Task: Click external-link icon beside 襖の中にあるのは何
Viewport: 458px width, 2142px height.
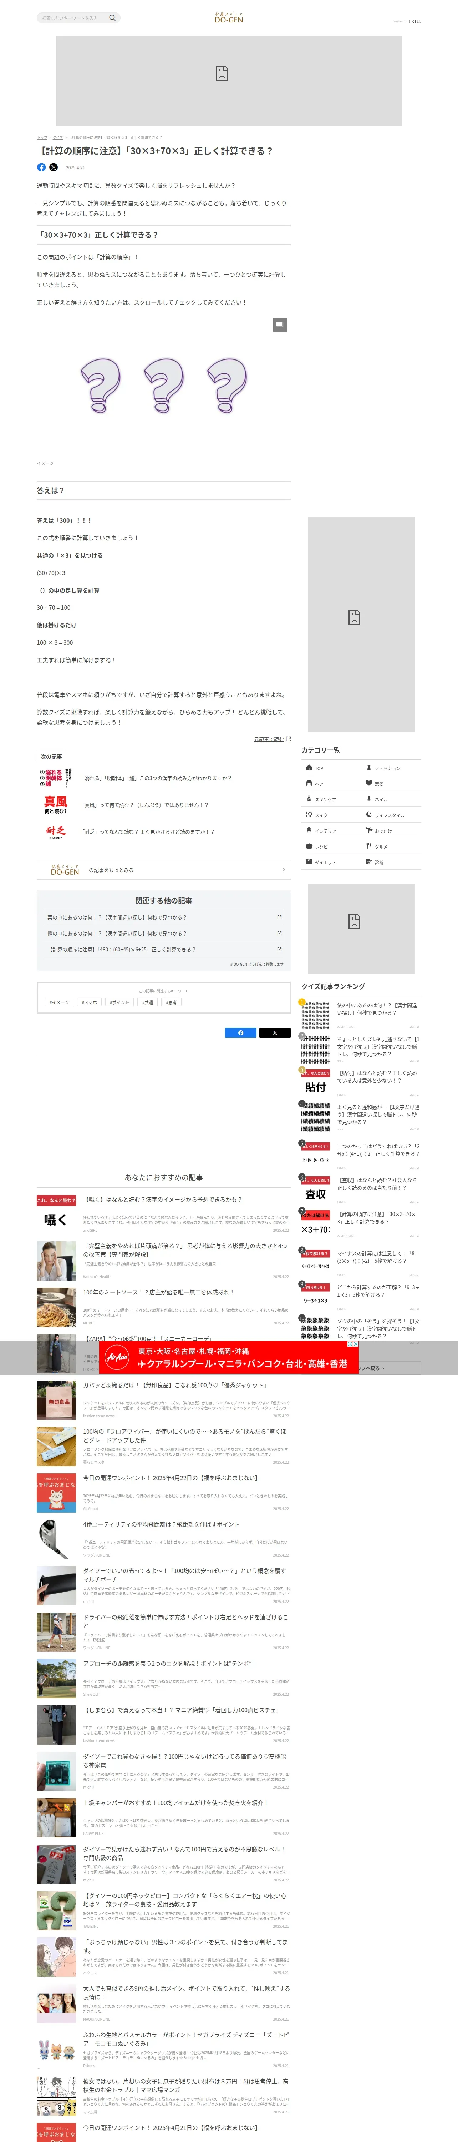Action: [x=279, y=933]
